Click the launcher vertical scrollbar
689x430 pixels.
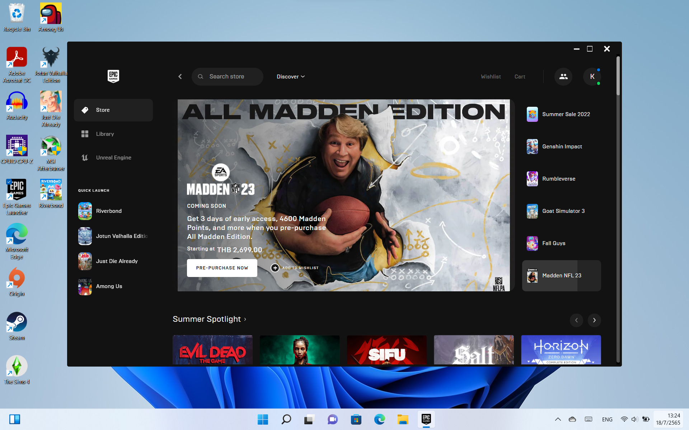coord(618,76)
